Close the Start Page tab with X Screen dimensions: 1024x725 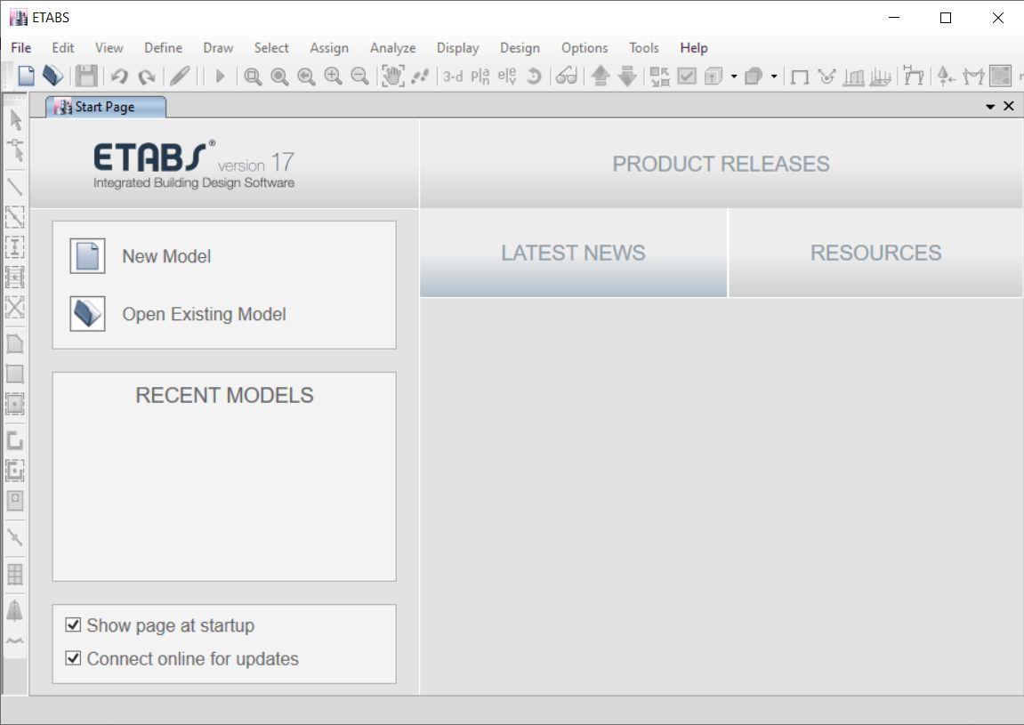[x=1009, y=107]
